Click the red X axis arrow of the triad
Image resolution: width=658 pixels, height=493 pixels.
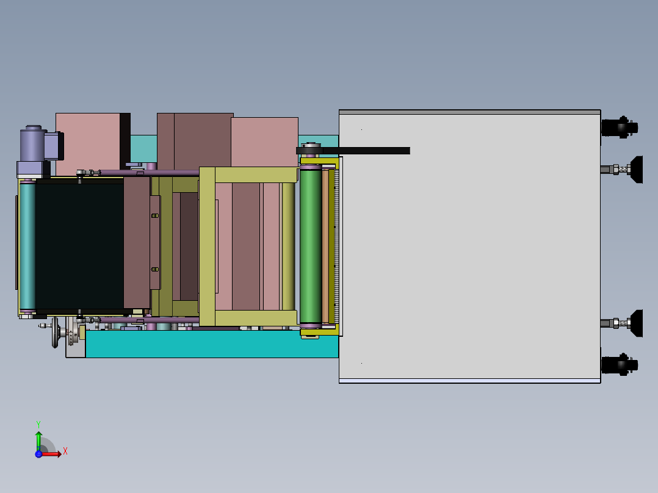52,454
